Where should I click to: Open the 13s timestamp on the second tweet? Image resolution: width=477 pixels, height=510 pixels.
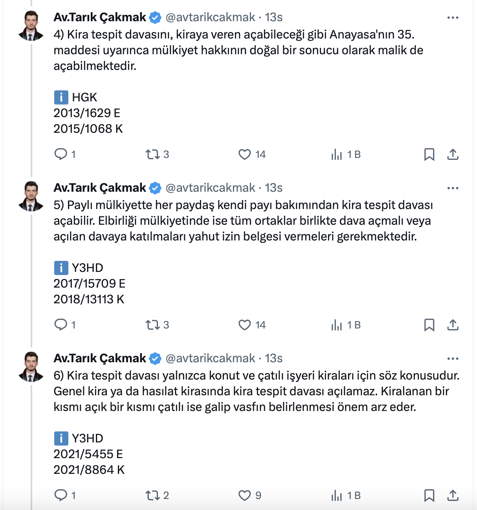click(274, 188)
